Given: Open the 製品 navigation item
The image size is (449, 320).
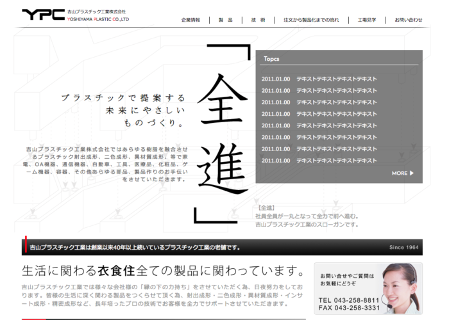Looking at the screenshot, I should pyautogui.click(x=225, y=20).
